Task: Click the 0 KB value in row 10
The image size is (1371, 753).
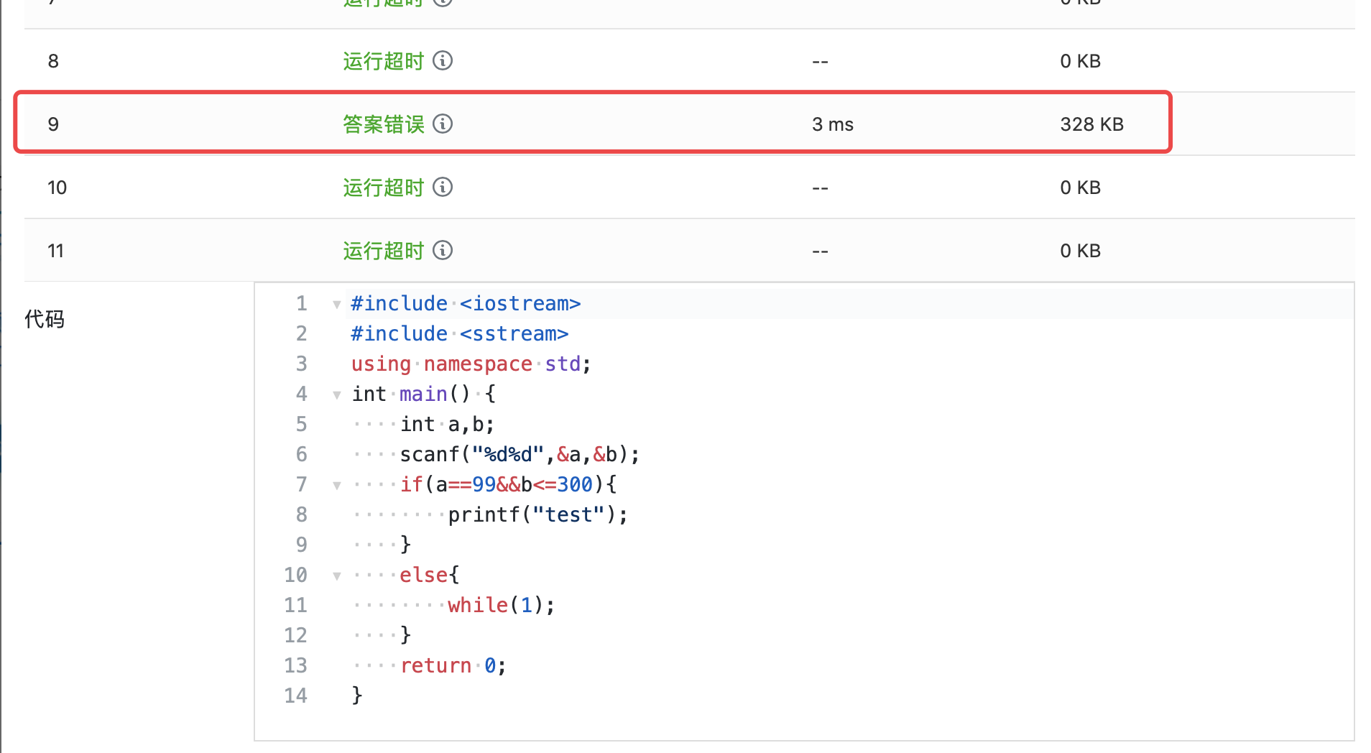Action: click(1080, 188)
